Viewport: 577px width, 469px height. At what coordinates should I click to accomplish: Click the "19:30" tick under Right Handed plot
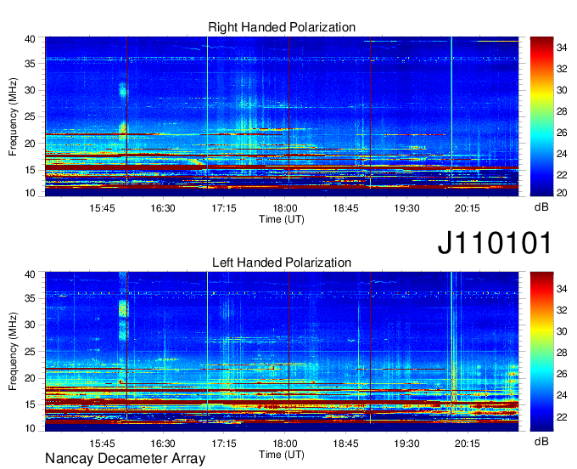click(406, 208)
